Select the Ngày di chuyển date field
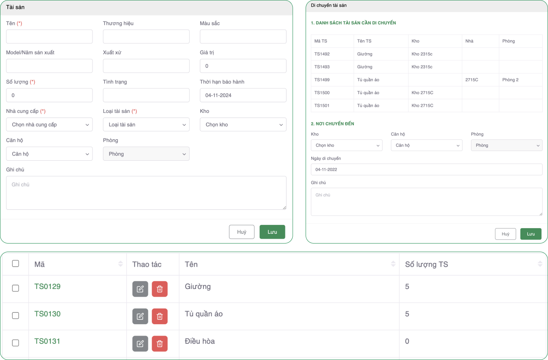This screenshot has width=548, height=360. [x=426, y=169]
